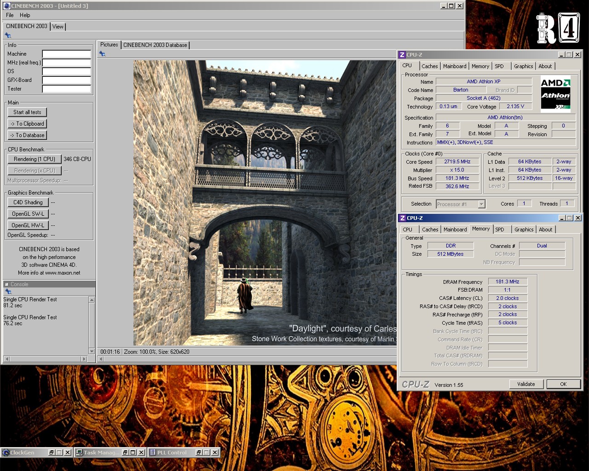The width and height of the screenshot is (589, 471).
Task: Open Mainboard tab in lower CPU-Z window
Action: point(455,230)
